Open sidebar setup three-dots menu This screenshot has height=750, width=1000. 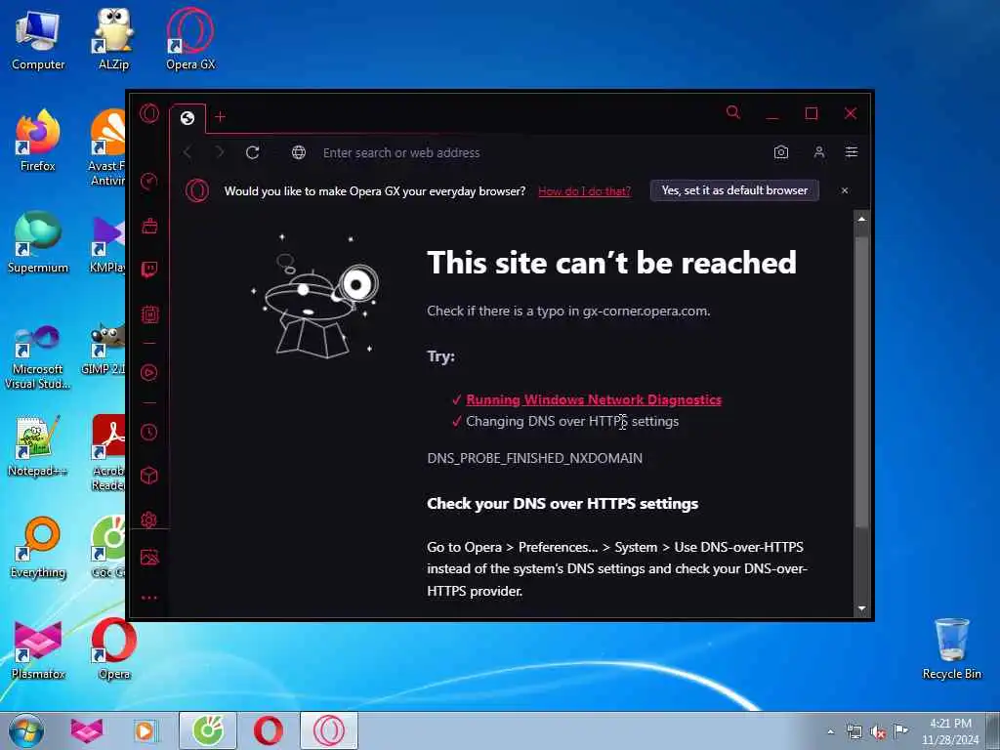[x=149, y=599]
